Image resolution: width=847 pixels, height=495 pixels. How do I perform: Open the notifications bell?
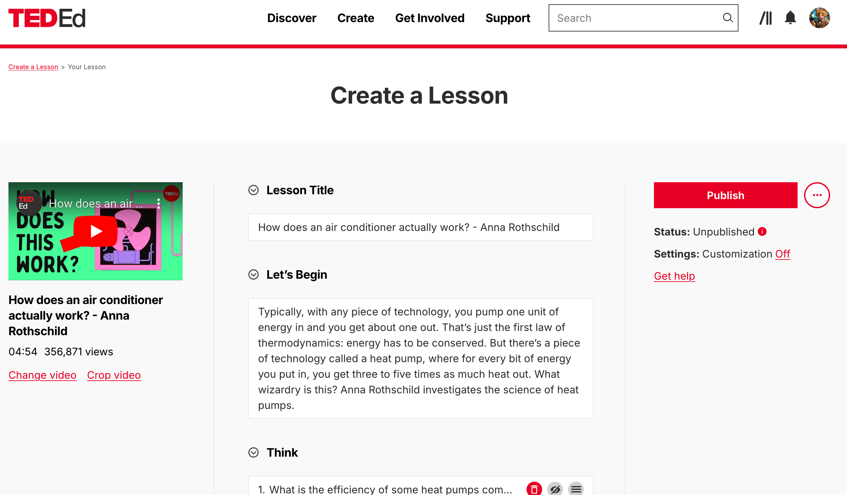(790, 18)
